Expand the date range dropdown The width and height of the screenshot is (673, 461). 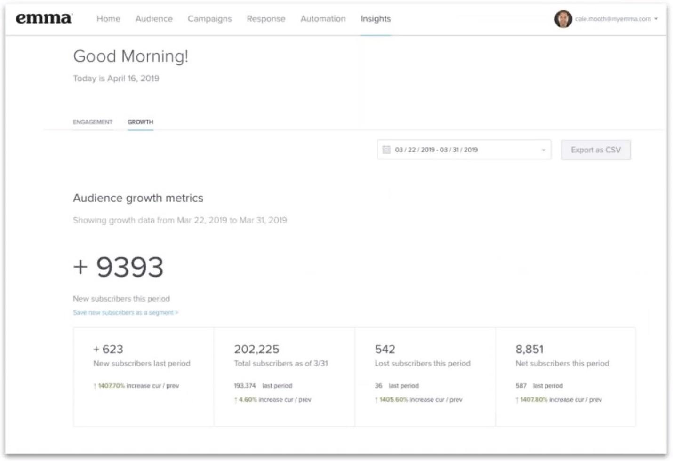coord(543,150)
